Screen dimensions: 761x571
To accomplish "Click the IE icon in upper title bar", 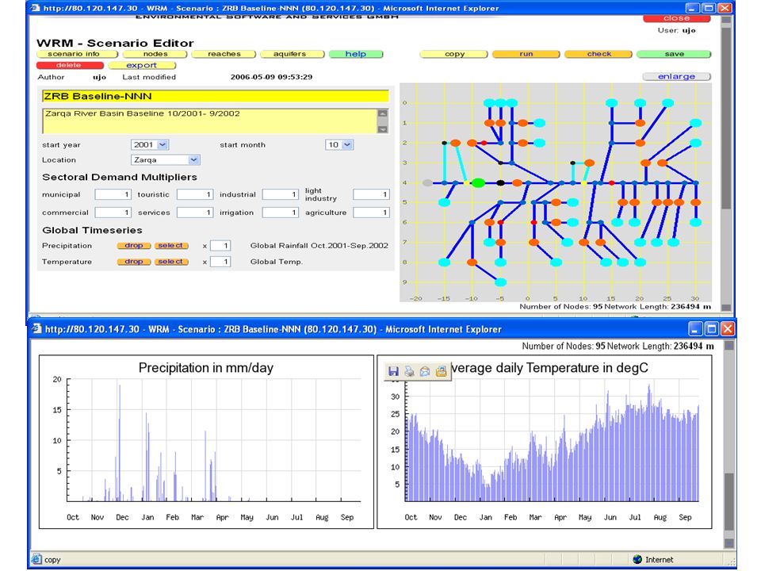I will coord(35,8).
